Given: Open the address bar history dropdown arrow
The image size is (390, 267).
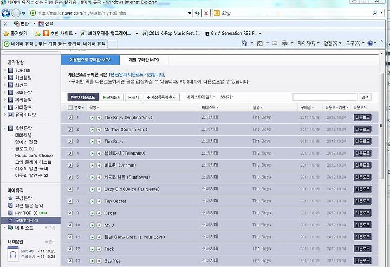Looking at the screenshot, I should (x=190, y=13).
